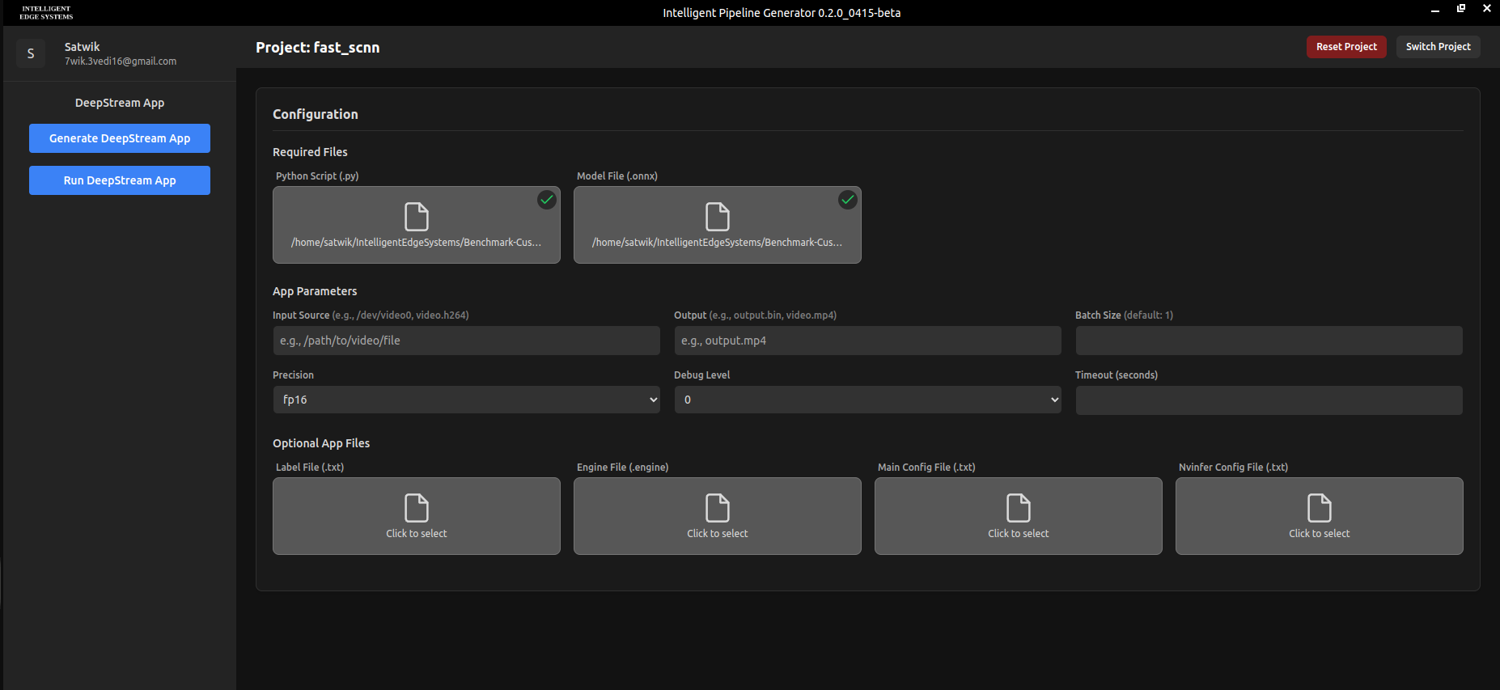The width and height of the screenshot is (1500, 690).
Task: Click the Python Script file icon
Action: click(x=417, y=217)
